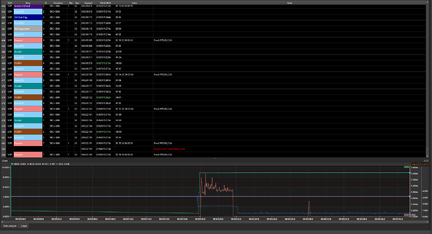
Task: Click the Data column header
Action: [134, 2]
